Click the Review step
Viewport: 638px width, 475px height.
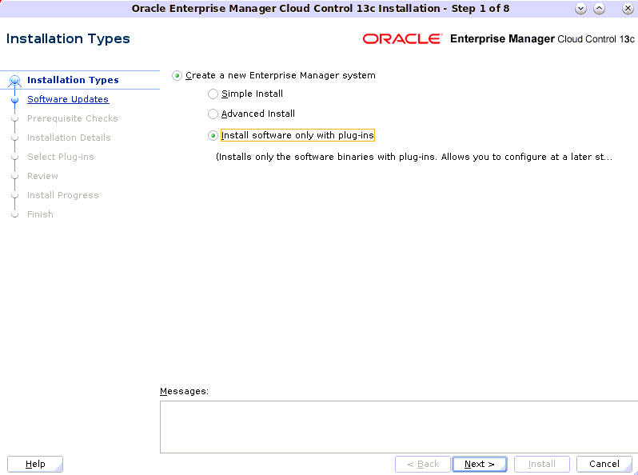42,176
